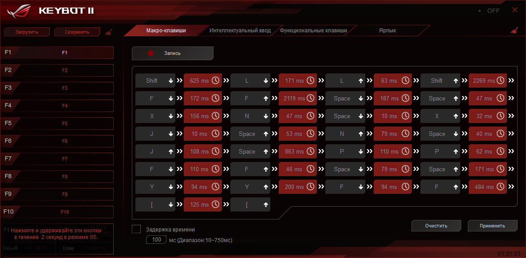526x258 pixels.
Task: Select the F2 macro key row
Action: point(57,70)
